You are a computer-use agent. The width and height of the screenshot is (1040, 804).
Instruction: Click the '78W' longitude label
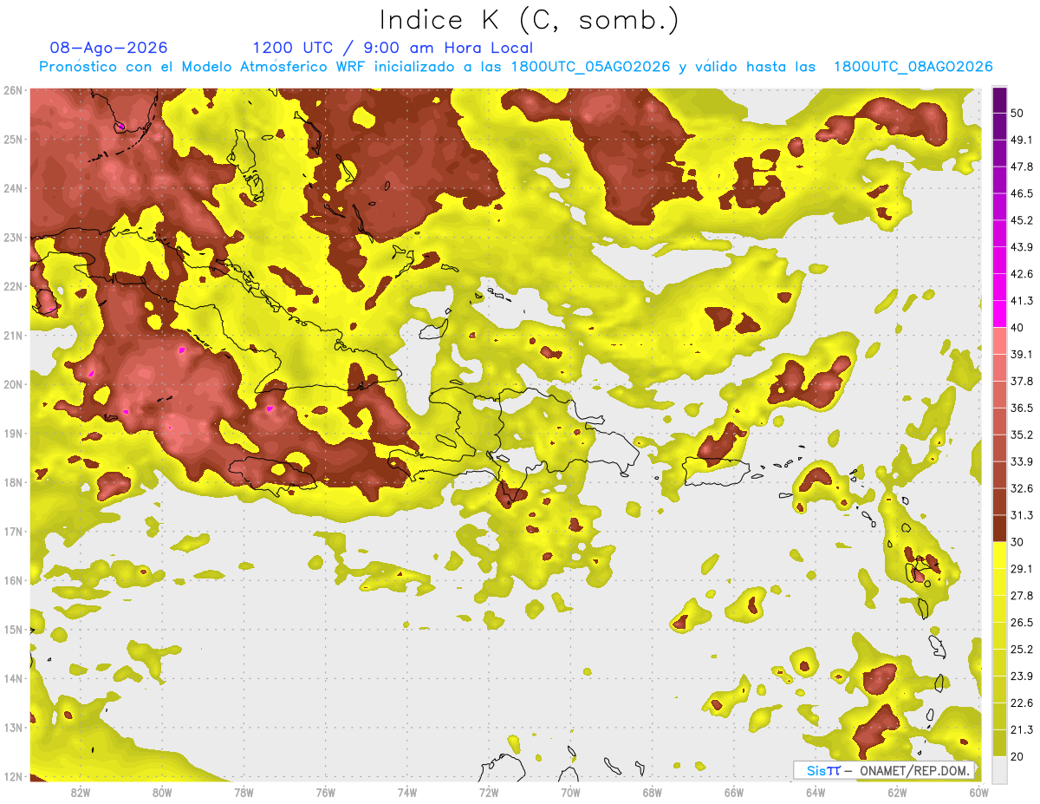coord(244,793)
